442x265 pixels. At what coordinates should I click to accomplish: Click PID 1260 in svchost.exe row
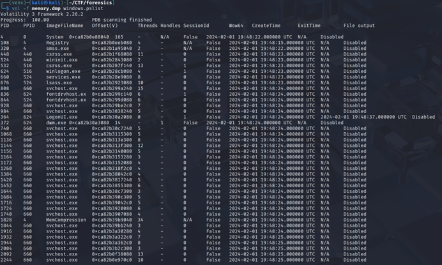tap(6, 169)
